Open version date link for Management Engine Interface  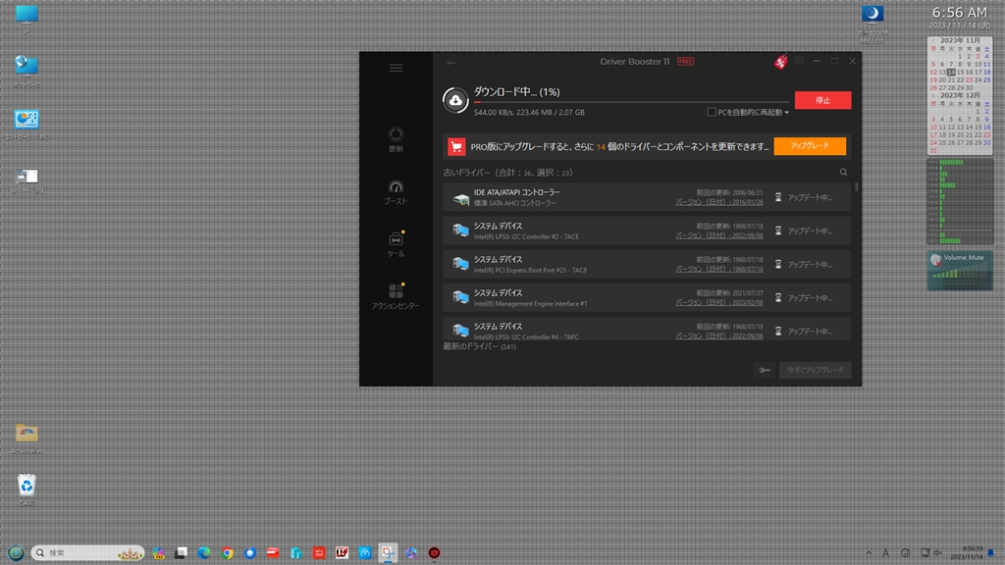719,302
